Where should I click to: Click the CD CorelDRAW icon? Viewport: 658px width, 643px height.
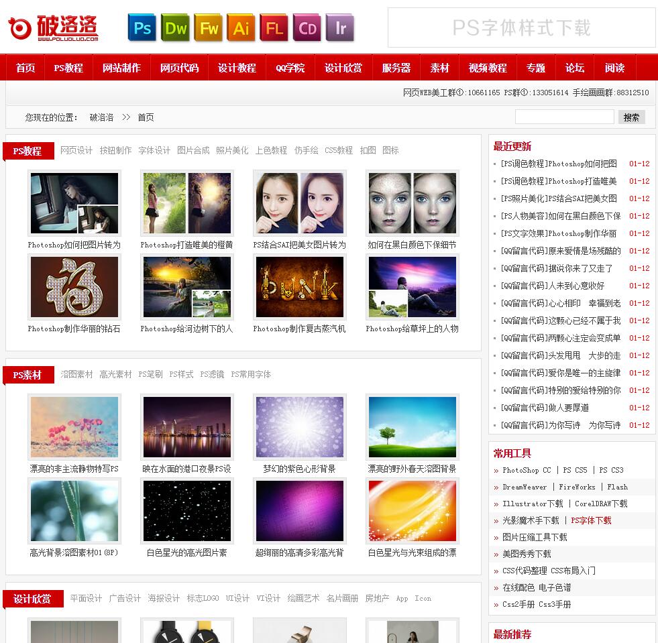pos(307,27)
